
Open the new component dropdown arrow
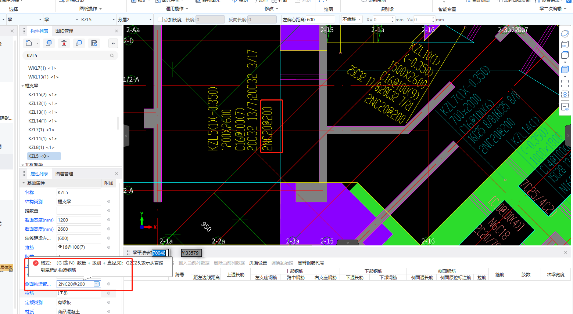pyautogui.click(x=37, y=43)
